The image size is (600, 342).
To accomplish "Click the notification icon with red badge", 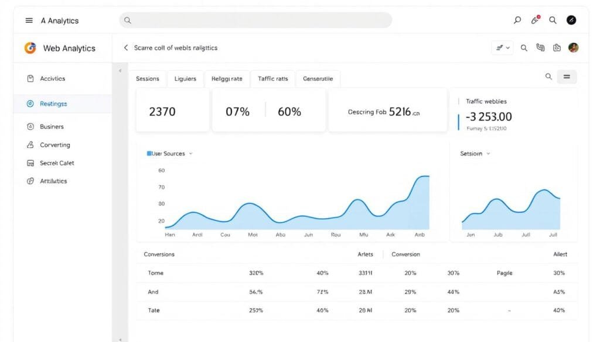I will [x=535, y=20].
